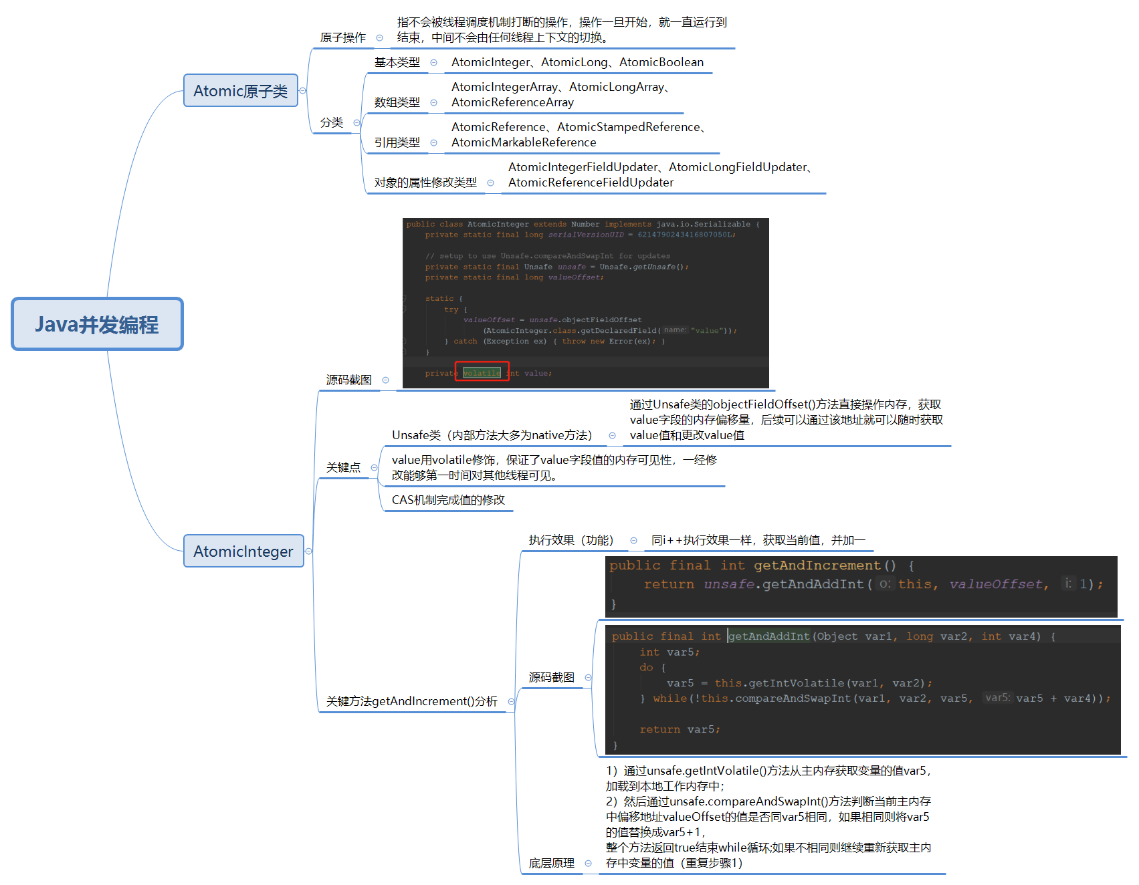Select the Unsafe类（内部方法大多为native方法）topic

pos(492,435)
